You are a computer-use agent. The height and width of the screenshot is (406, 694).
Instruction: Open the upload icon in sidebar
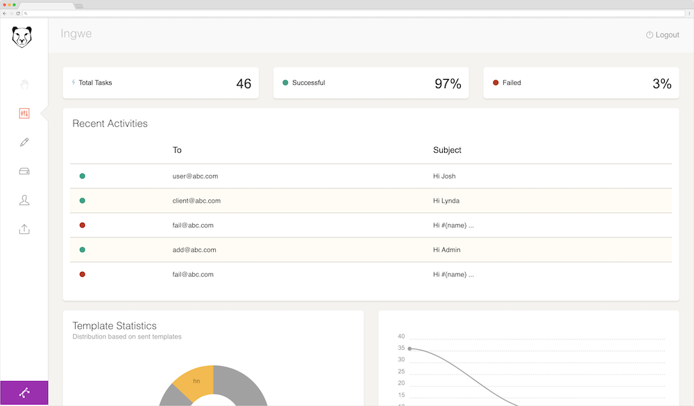tap(24, 229)
